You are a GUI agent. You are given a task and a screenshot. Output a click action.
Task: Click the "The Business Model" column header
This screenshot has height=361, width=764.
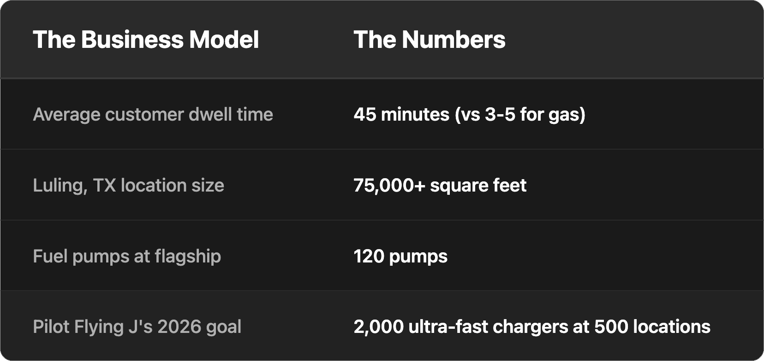(x=146, y=40)
